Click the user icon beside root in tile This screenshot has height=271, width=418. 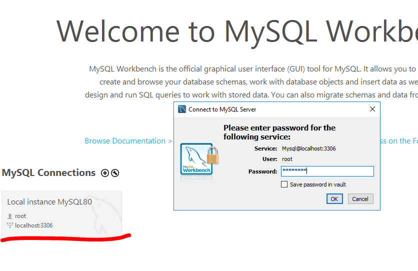[10, 216]
